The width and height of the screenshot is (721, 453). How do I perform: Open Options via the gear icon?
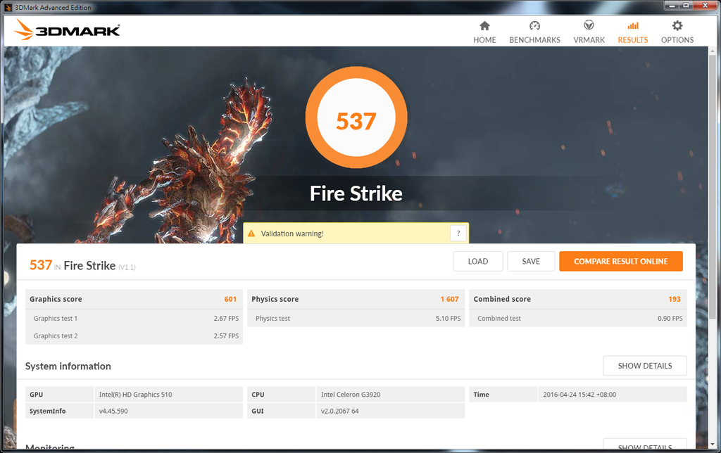tap(677, 26)
